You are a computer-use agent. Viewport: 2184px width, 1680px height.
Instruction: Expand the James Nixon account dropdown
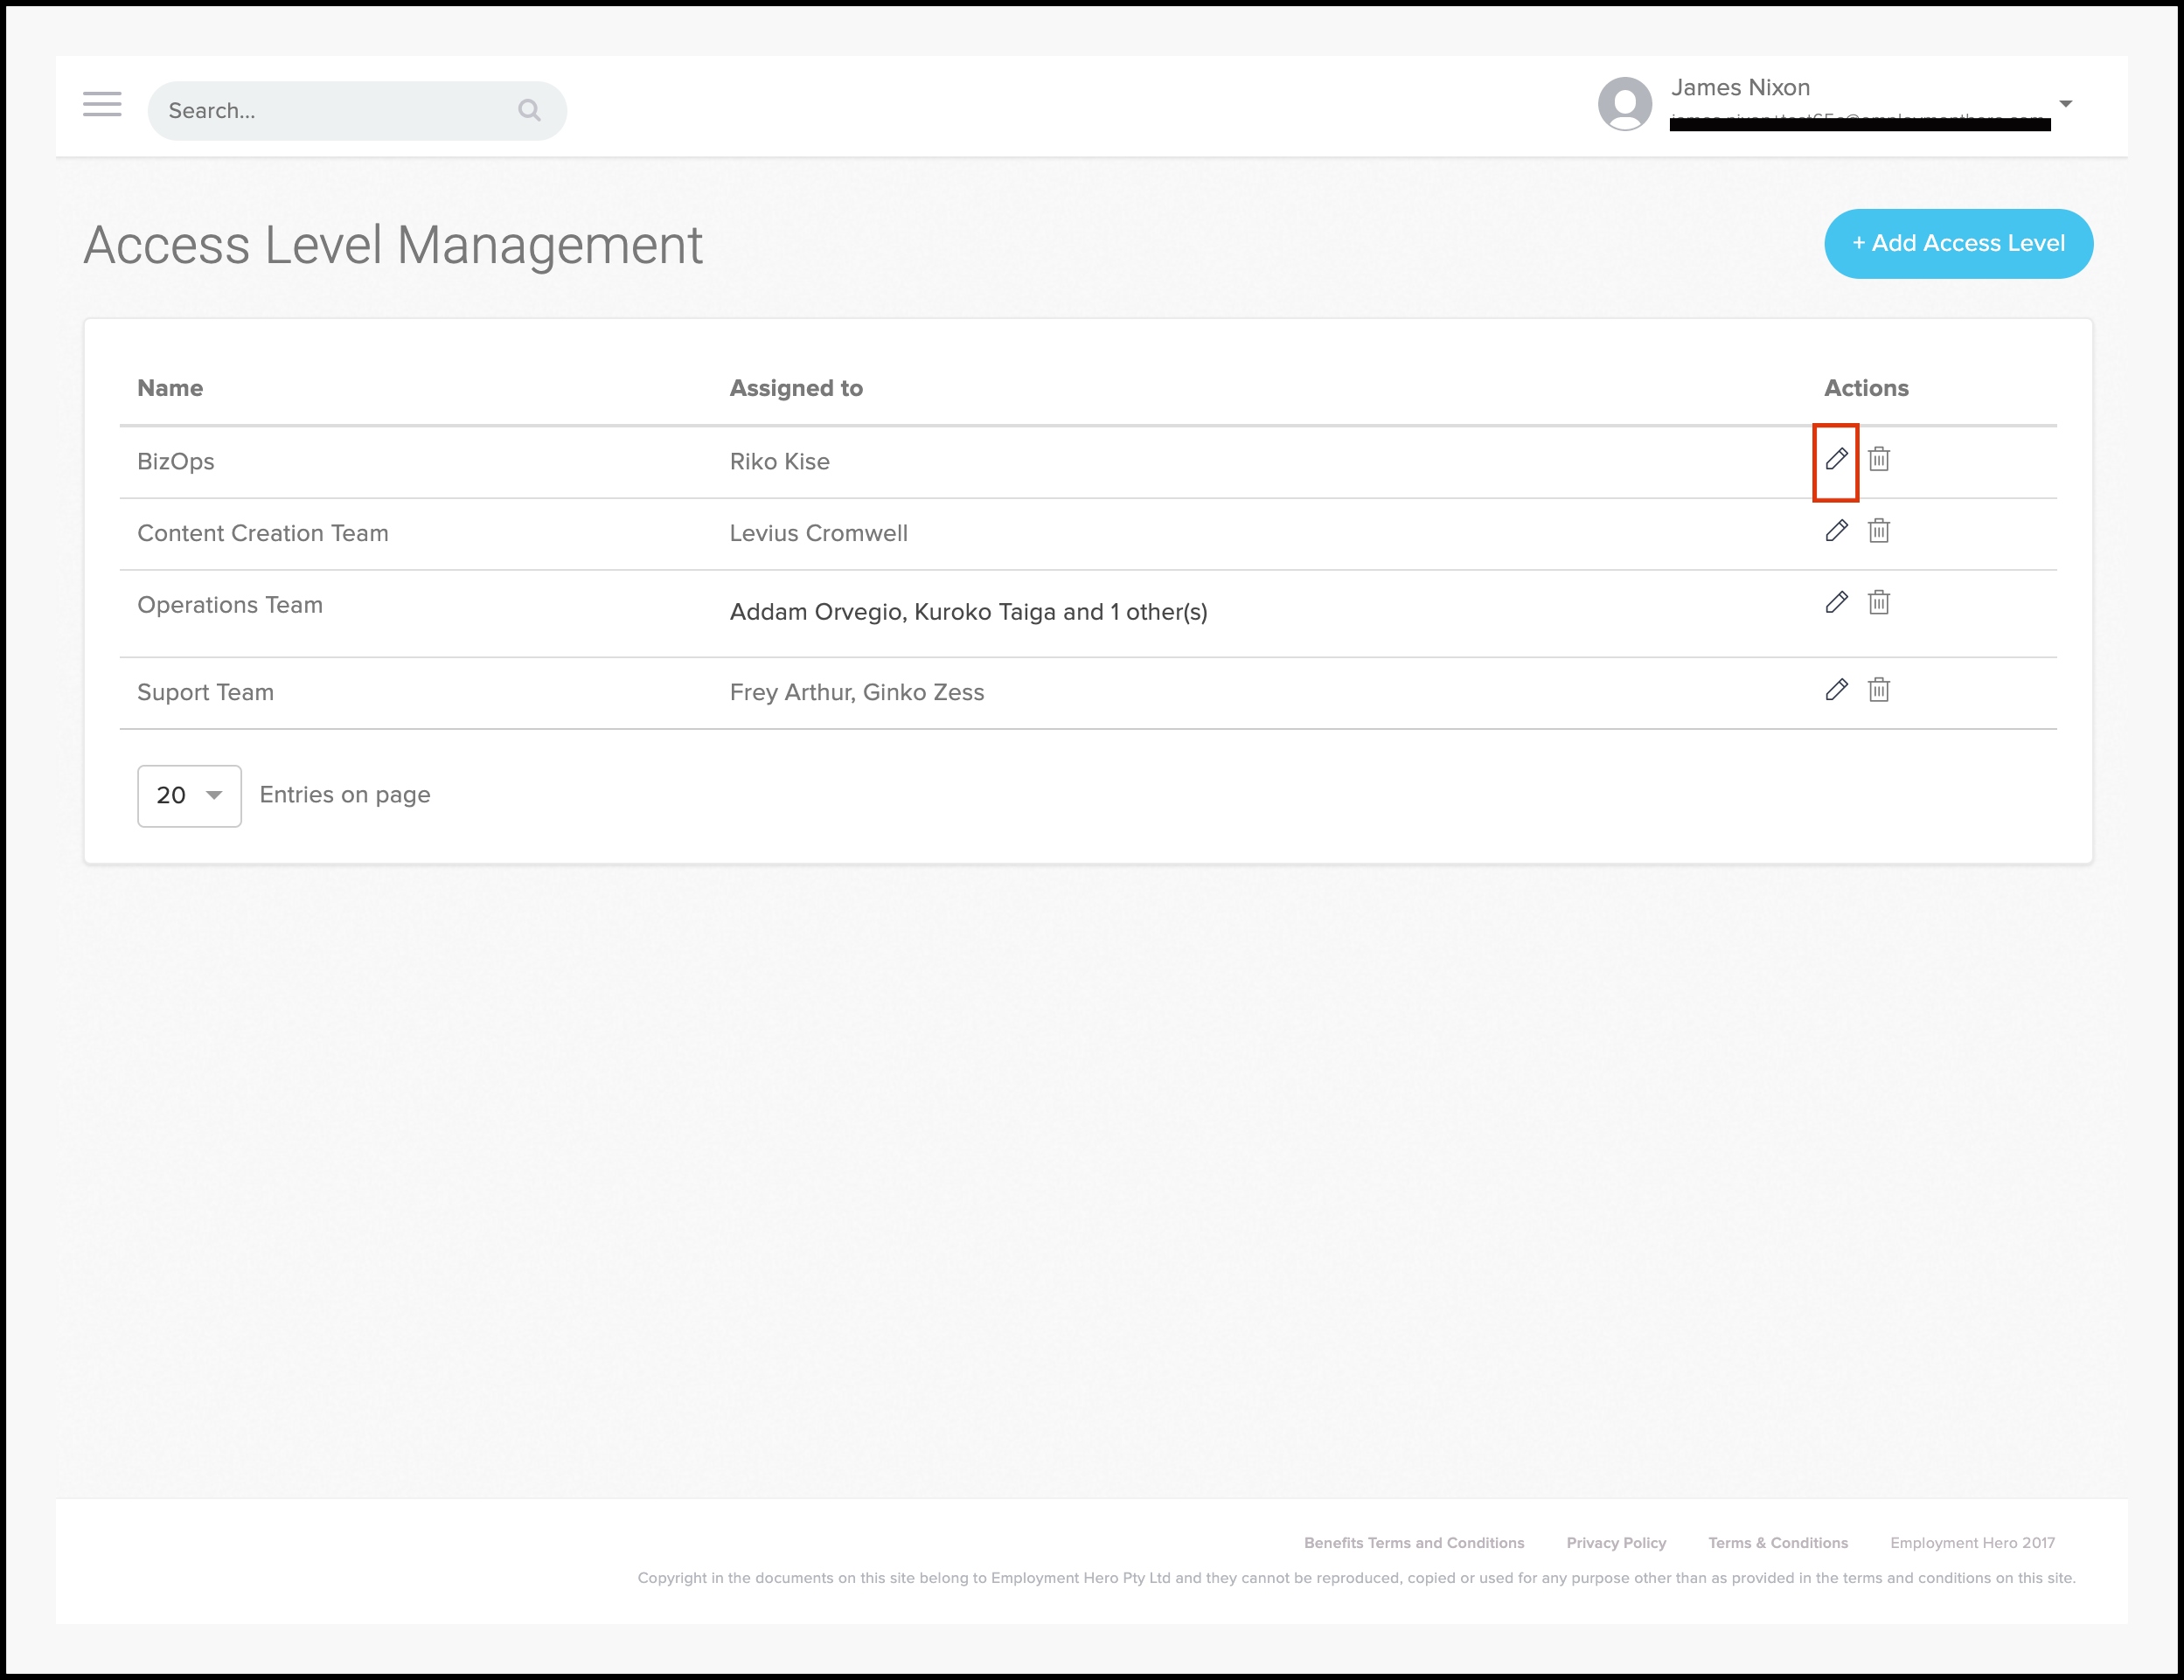coord(2065,104)
